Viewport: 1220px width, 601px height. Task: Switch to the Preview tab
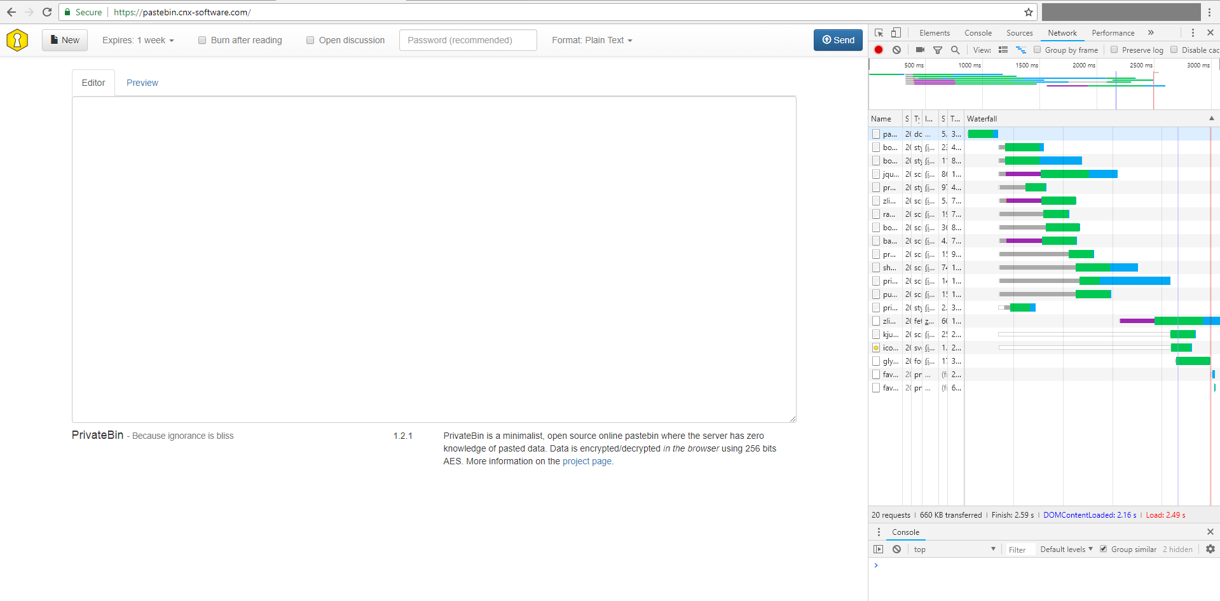142,83
